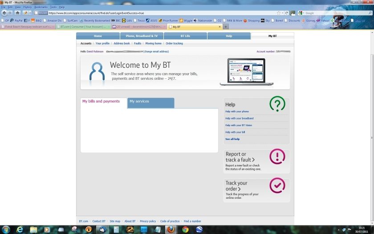The width and height of the screenshot is (374, 234).
Task: Go to the Firefox home page icon
Action: pyautogui.click(x=17, y=13)
